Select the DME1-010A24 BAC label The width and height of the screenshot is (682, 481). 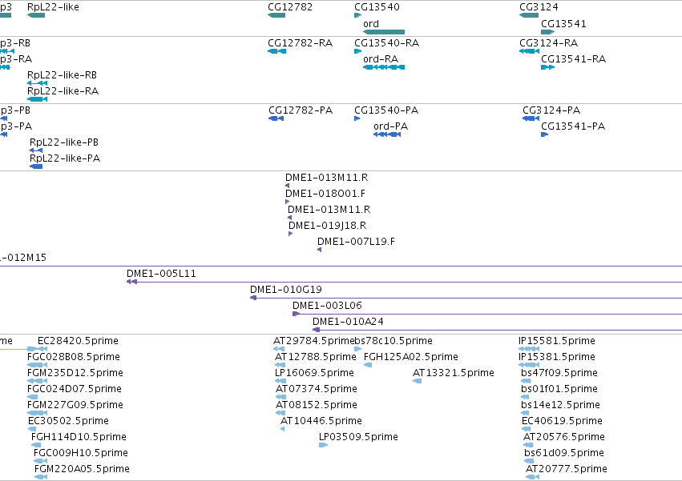[x=348, y=322]
